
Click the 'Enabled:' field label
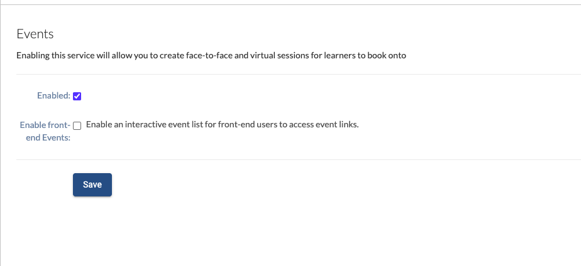54,96
